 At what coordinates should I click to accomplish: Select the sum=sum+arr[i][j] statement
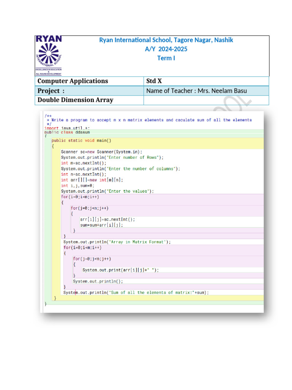click(102, 225)
